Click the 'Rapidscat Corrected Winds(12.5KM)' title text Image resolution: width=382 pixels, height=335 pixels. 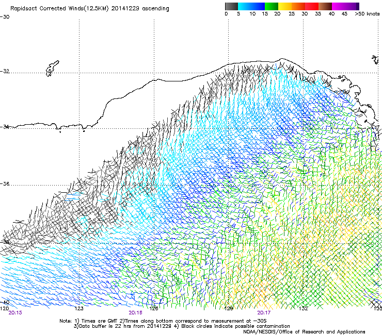point(59,9)
